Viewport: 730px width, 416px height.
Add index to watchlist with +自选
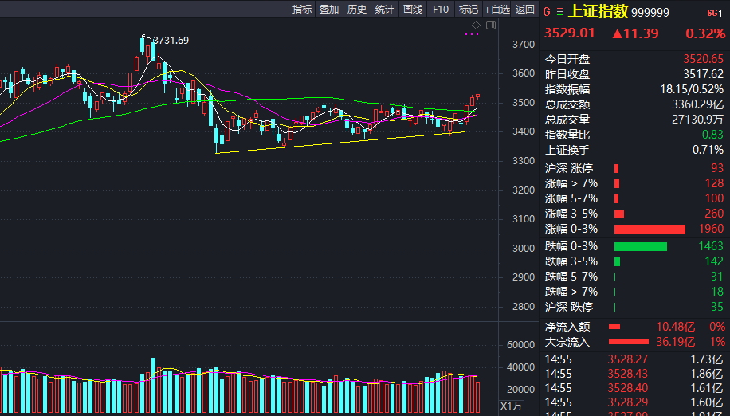tap(496, 10)
